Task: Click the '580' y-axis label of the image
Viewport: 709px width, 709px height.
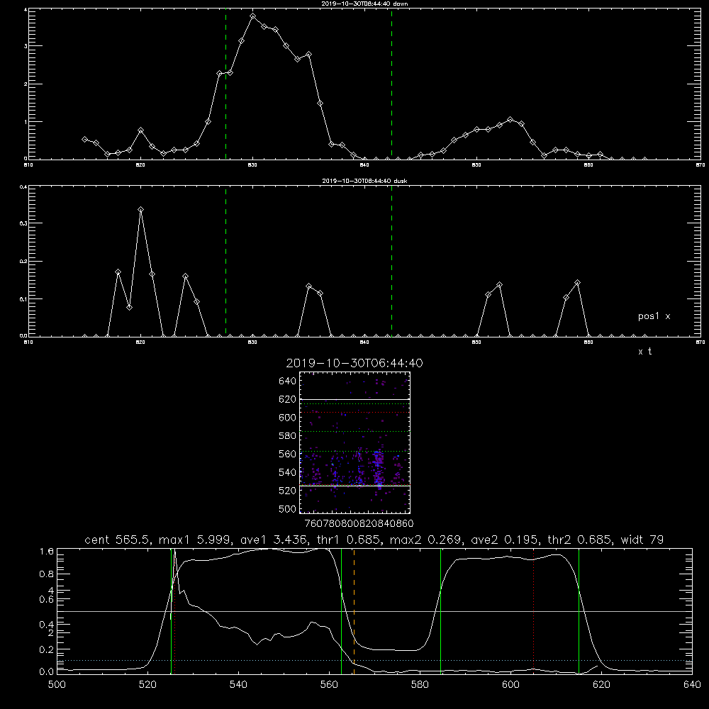Action: (288, 436)
